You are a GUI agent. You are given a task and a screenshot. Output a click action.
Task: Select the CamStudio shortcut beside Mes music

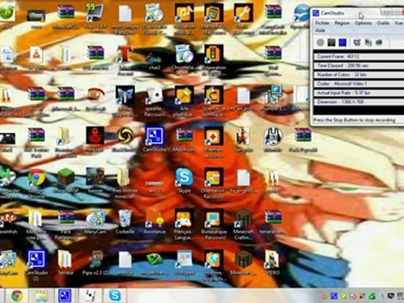click(x=154, y=139)
